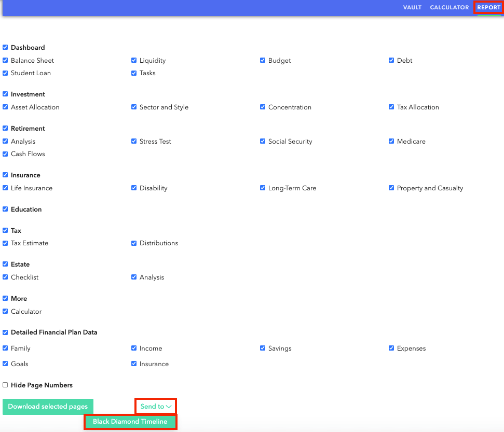Uncheck the Estate section checkbox
Image resolution: width=504 pixels, height=432 pixels.
pyautogui.click(x=5, y=264)
